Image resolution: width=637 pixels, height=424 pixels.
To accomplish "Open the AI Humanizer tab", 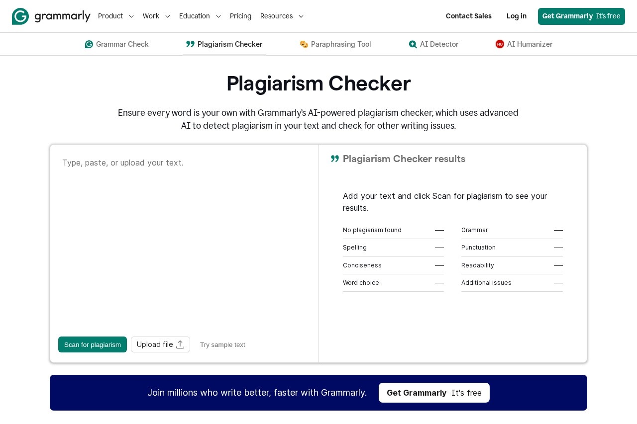I will tap(530, 44).
